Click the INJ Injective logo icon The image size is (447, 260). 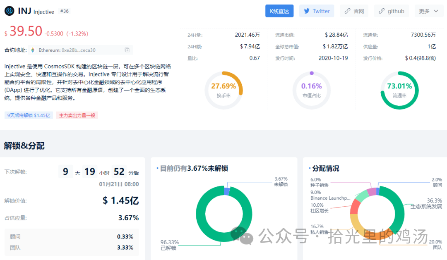pyautogui.click(x=10, y=11)
